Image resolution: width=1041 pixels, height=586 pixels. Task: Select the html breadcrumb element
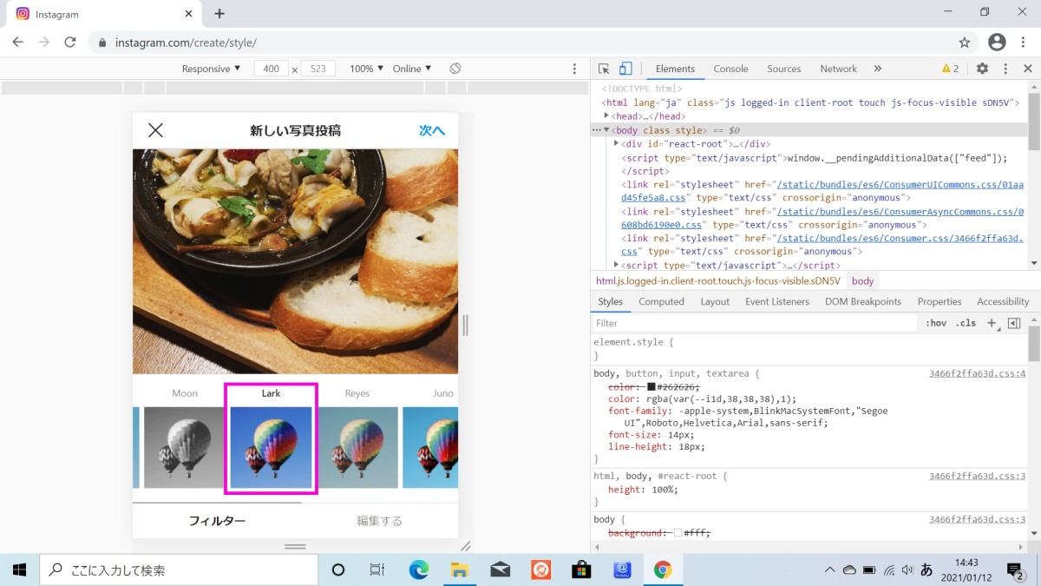pyautogui.click(x=718, y=281)
